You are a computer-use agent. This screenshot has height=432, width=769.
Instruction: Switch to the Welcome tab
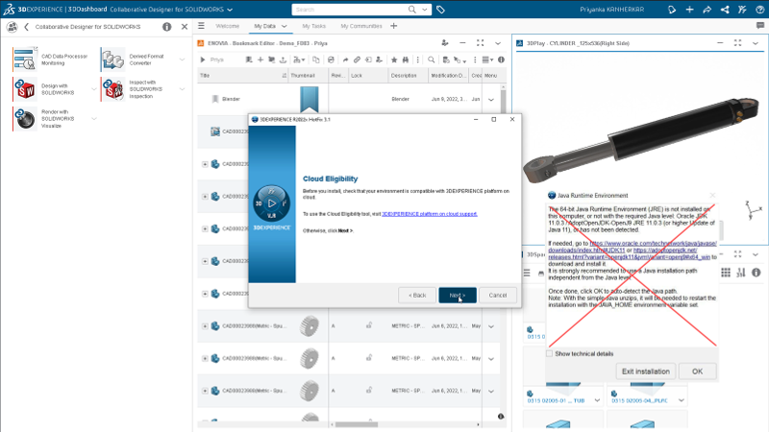[228, 26]
